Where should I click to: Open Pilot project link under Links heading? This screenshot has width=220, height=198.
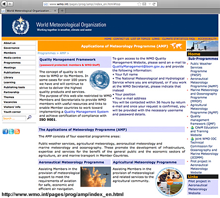point(199,187)
